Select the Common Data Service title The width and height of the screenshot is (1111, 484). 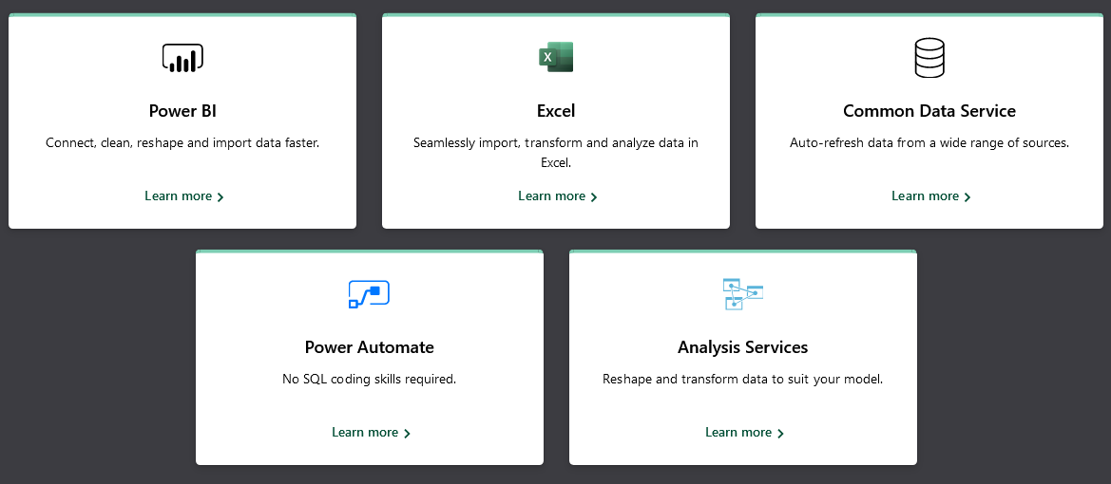tap(929, 111)
